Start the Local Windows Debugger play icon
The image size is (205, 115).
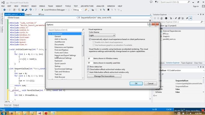42,10
